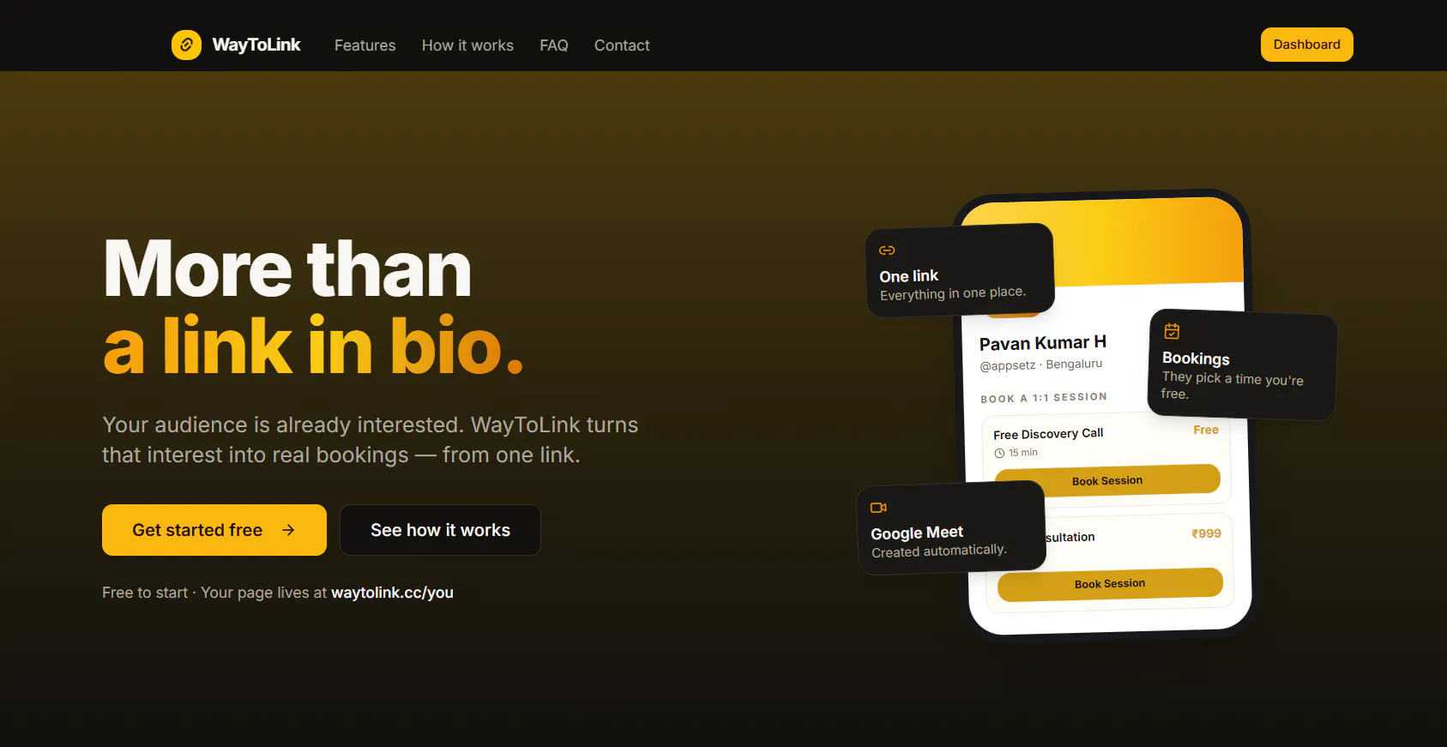Click the WayToLink logo icon
The image size is (1447, 747).
tap(186, 45)
